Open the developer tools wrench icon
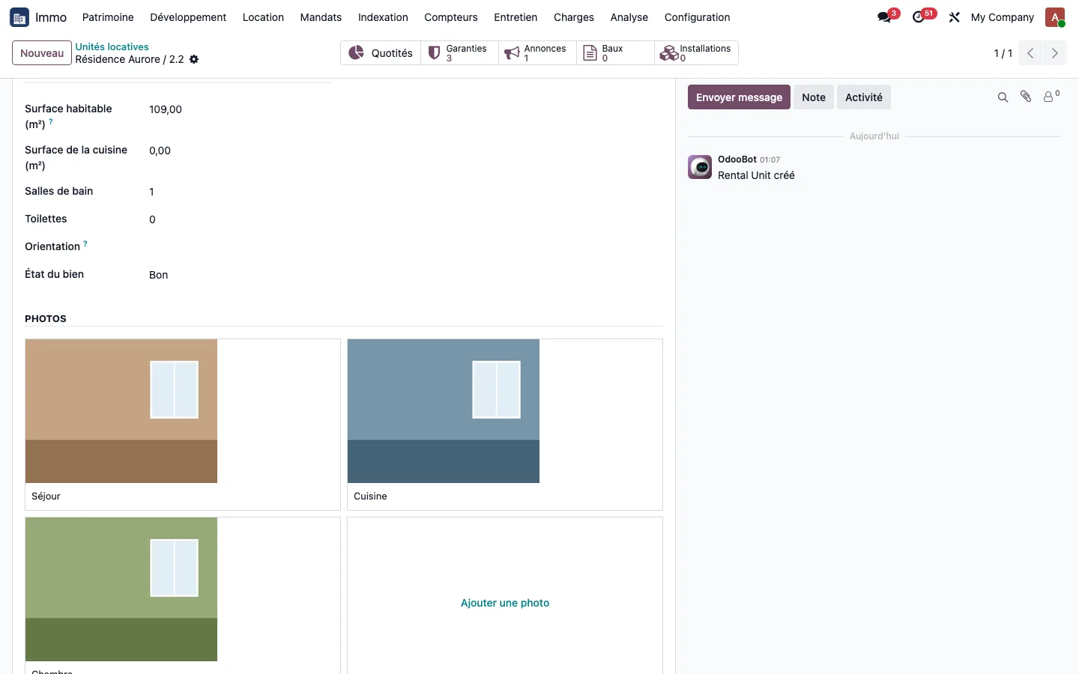The image size is (1079, 674). point(954,17)
